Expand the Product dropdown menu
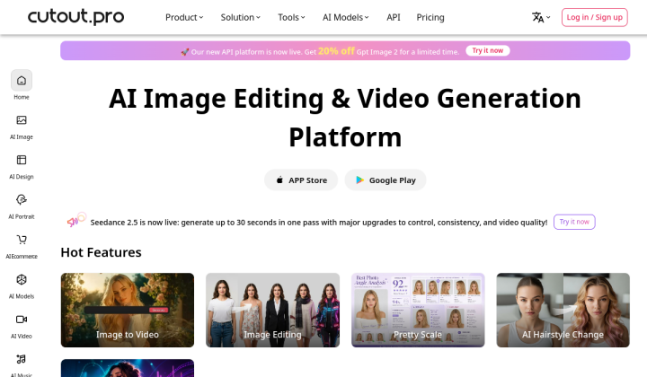Screen dimensions: 647x377 click(x=184, y=17)
